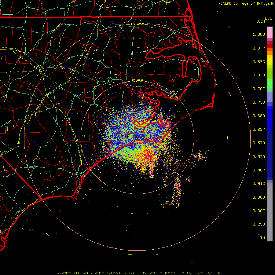Click the 0.573 color scale value
This screenshot has width=275, height=275.
point(259,143)
